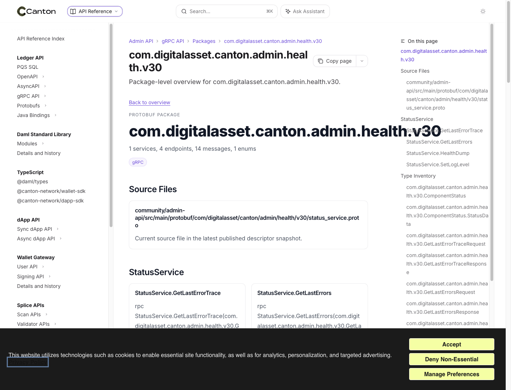Jump to GetLastErrorTraceRequest in outline
Viewport: 511px width, 390px height.
(447, 240)
